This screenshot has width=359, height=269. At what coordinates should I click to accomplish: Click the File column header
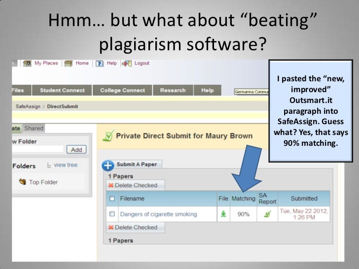click(x=223, y=199)
